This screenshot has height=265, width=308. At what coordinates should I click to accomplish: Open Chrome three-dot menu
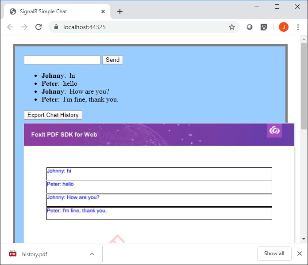298,27
